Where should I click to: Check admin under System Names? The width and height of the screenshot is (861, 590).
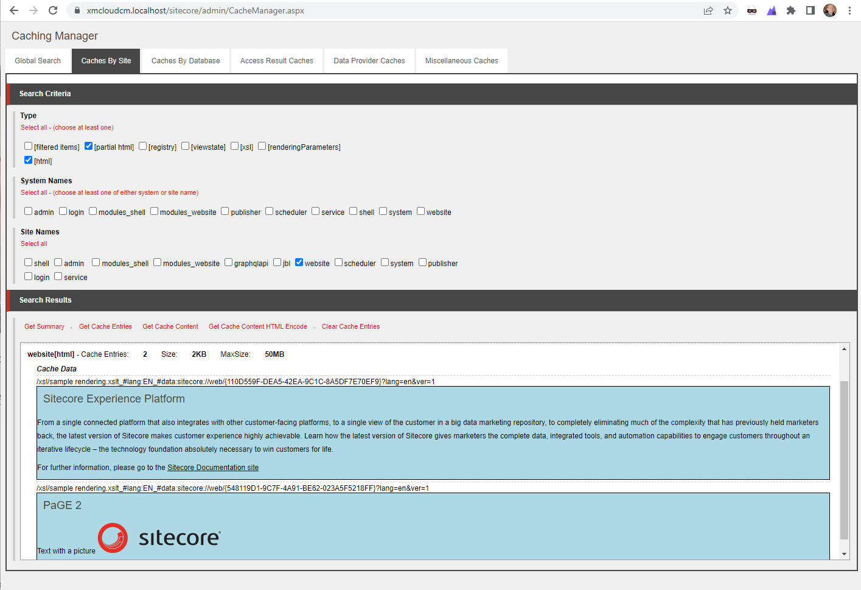(x=28, y=211)
